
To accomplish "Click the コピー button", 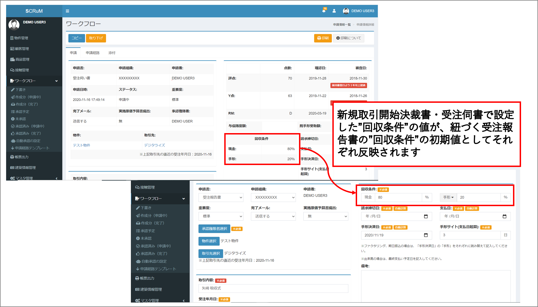I will (76, 38).
